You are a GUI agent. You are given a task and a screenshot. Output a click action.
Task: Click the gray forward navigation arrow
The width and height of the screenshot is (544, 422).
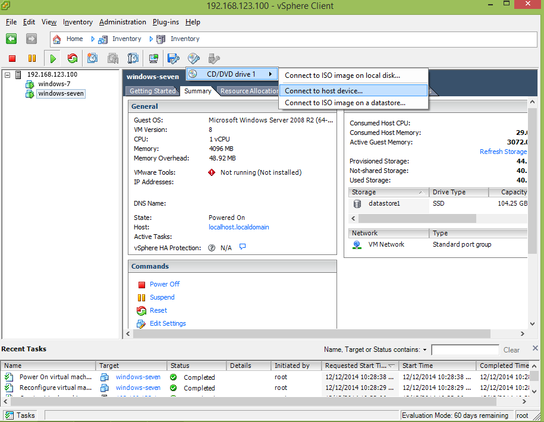click(32, 39)
